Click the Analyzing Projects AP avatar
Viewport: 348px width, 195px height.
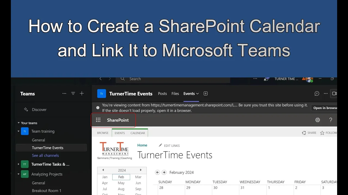tap(25, 174)
